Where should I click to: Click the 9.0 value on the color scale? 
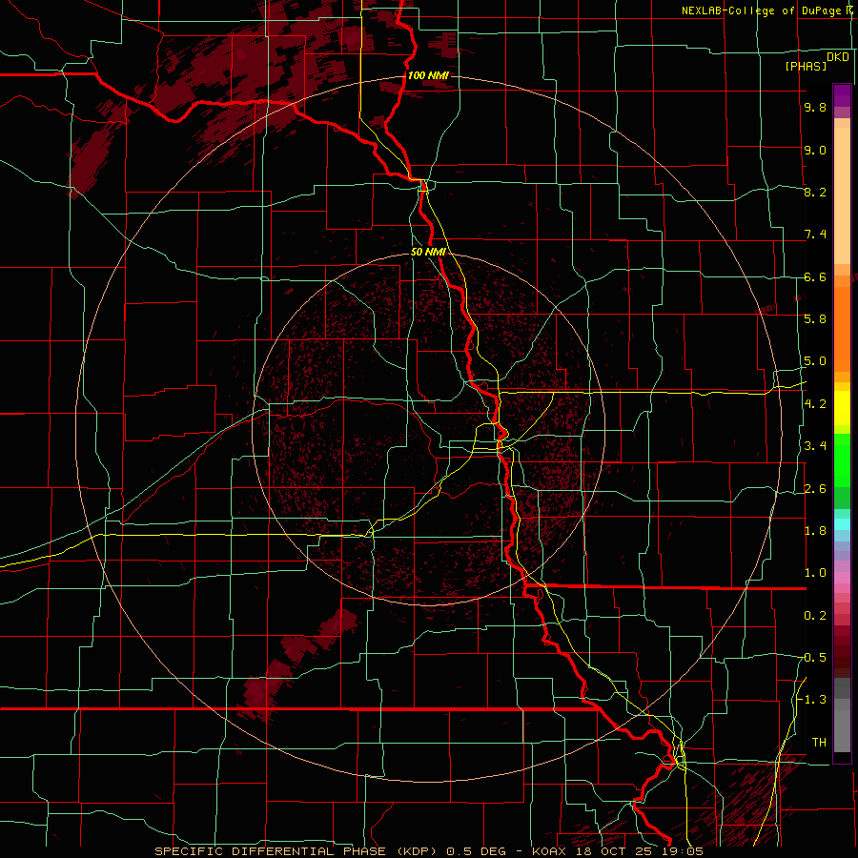pos(815,150)
